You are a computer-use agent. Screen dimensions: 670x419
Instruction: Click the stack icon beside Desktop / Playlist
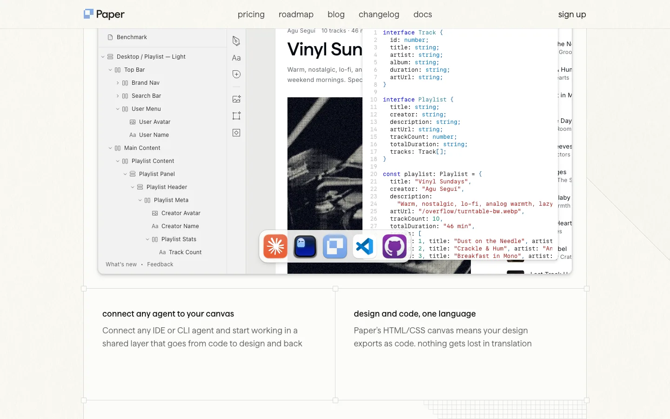coord(110,57)
